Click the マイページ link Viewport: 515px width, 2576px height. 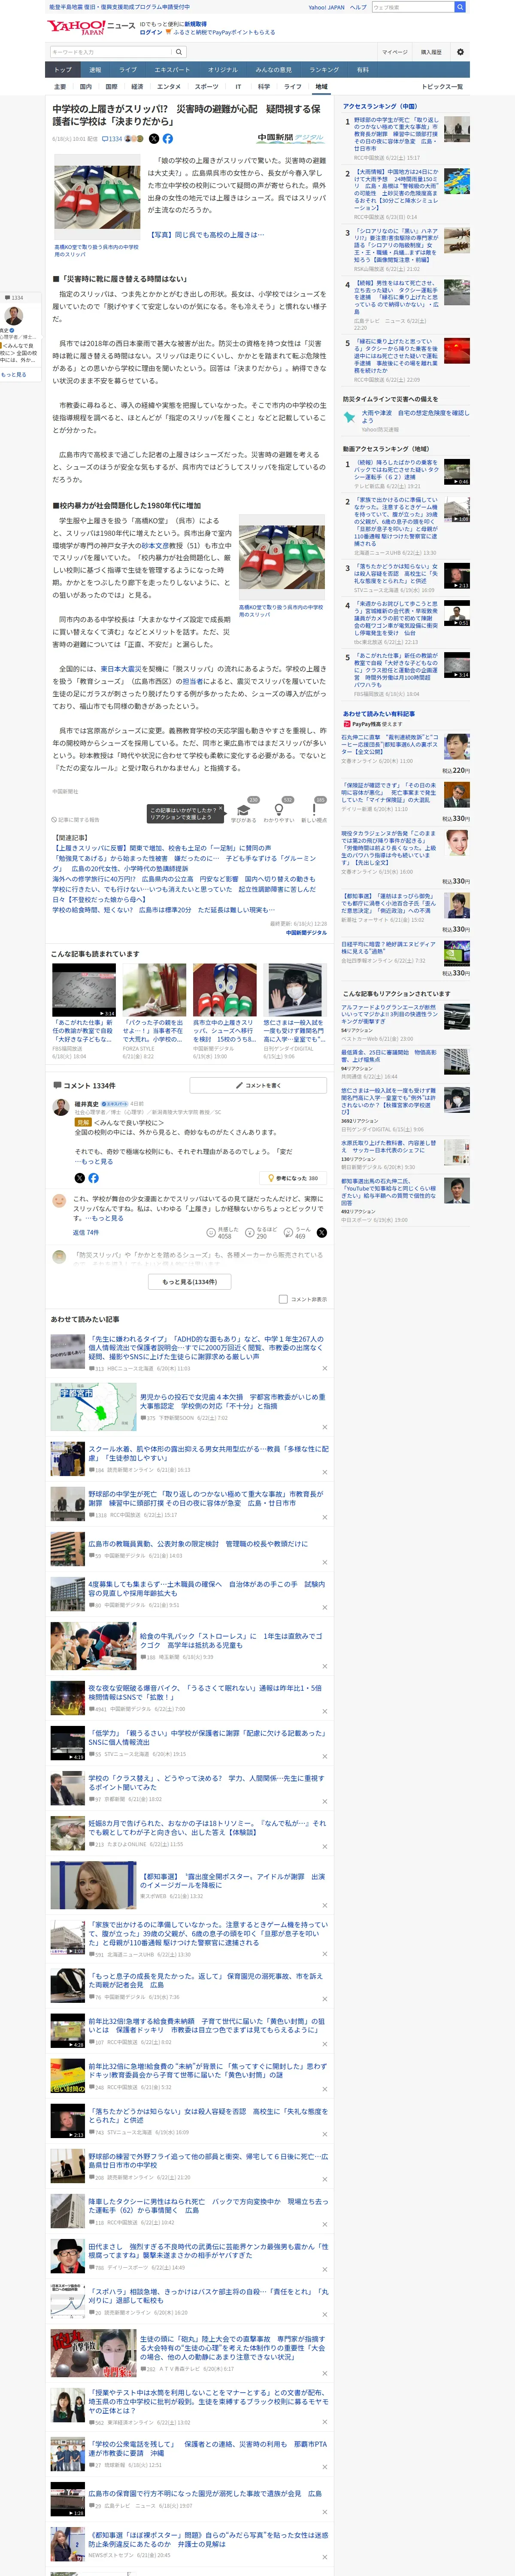coord(394,52)
